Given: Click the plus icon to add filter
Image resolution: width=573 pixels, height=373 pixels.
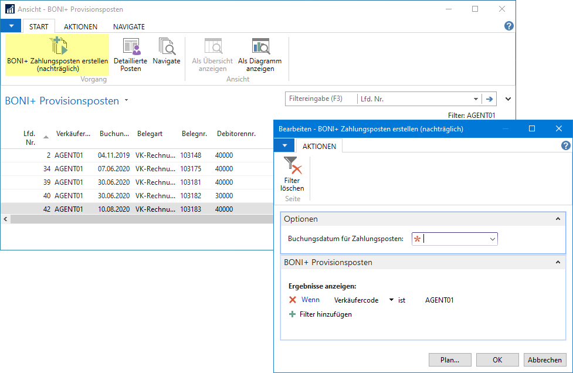Looking at the screenshot, I should (293, 314).
